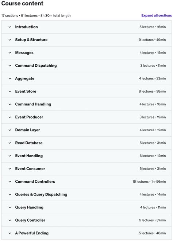Image resolution: width=173 pixels, height=241 pixels.
Task: Open the Command Dispatching chevron
Action: click(10, 66)
